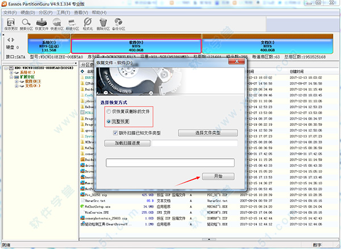Collapse the HD0 disk tree node
The height and width of the screenshot is (249, 341).
click(6, 68)
